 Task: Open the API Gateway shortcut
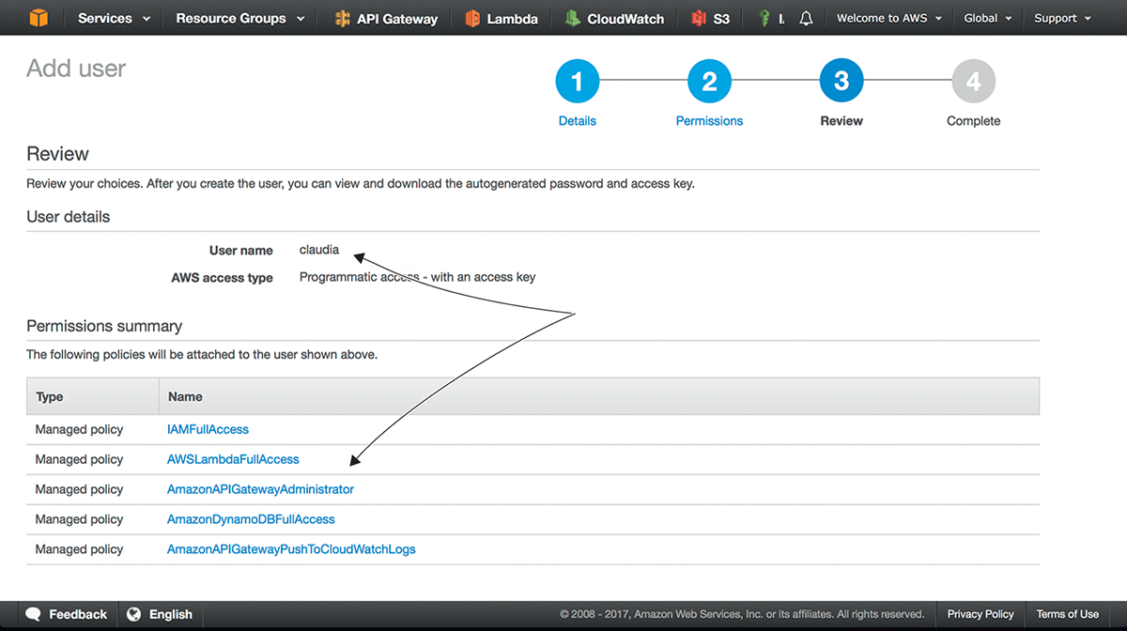tap(386, 19)
